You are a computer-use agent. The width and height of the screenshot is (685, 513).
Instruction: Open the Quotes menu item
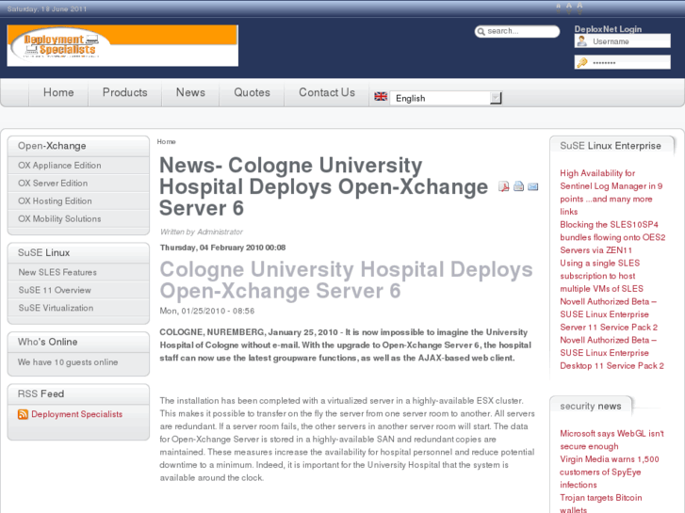[x=253, y=92]
